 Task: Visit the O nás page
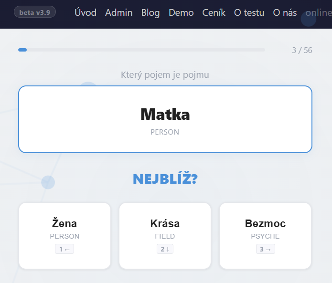(x=285, y=13)
